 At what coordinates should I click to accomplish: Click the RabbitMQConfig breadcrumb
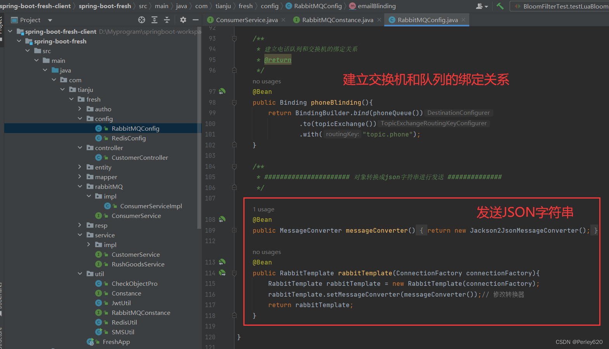tap(318, 6)
